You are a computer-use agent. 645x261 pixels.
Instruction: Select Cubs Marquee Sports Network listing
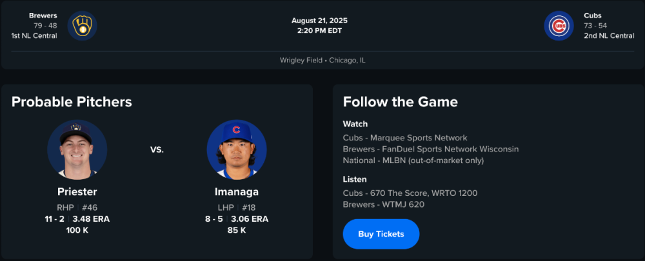pos(405,138)
